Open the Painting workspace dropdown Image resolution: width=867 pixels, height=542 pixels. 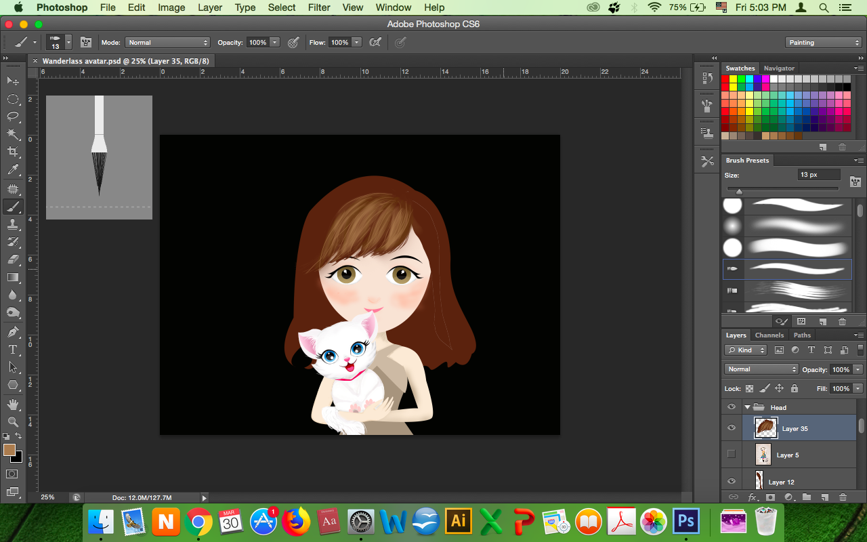[824, 42]
